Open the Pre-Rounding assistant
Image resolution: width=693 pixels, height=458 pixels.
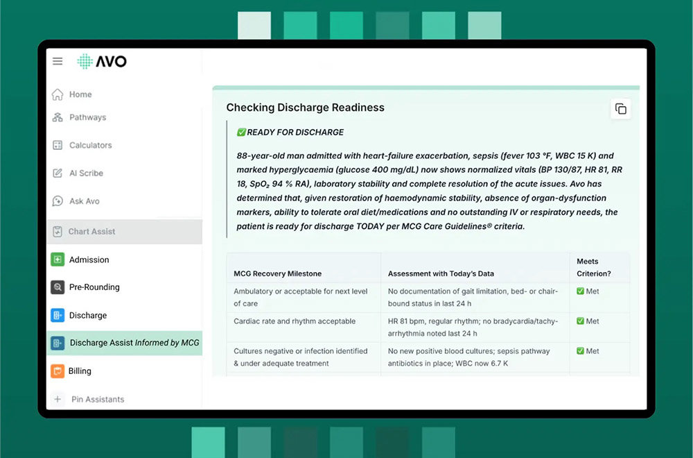[x=94, y=287]
